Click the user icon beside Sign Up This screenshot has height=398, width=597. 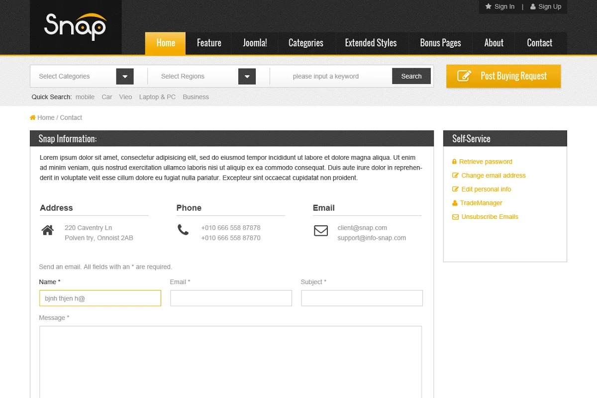pos(533,7)
